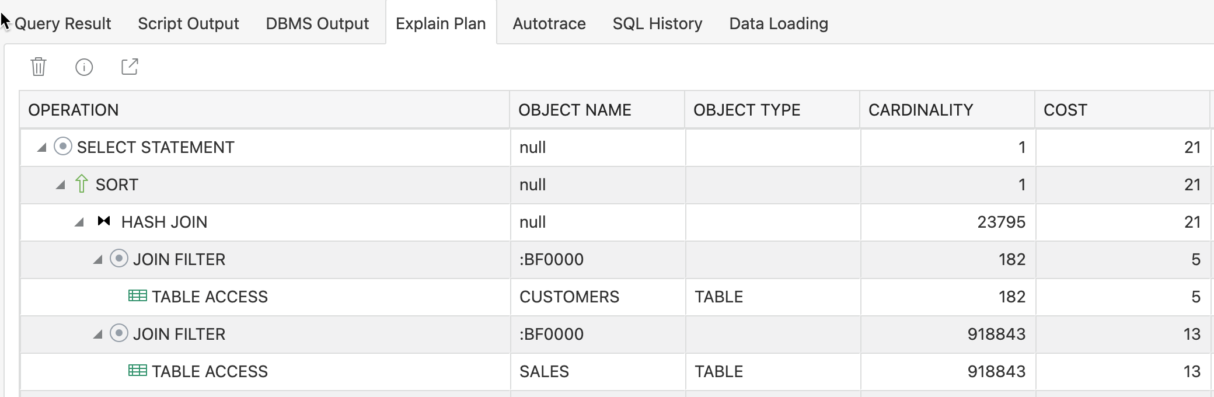Click the trash can delete icon
This screenshot has height=397, width=1214.
coord(39,67)
